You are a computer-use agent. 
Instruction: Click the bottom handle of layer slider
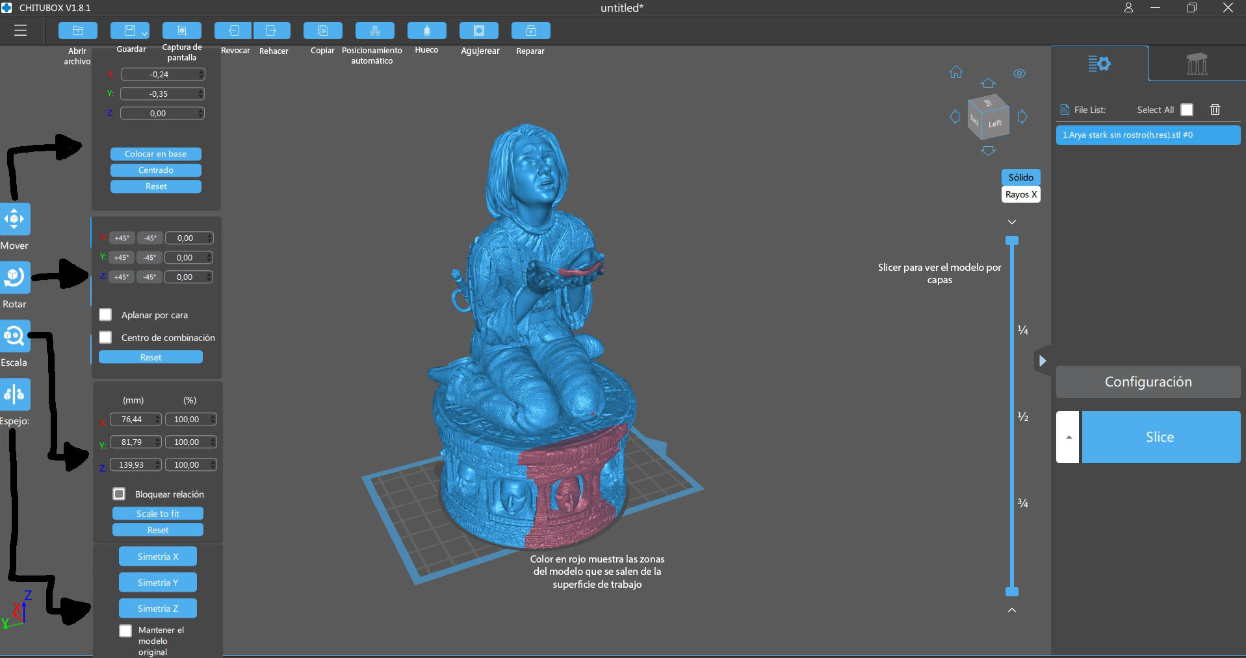(x=1012, y=592)
